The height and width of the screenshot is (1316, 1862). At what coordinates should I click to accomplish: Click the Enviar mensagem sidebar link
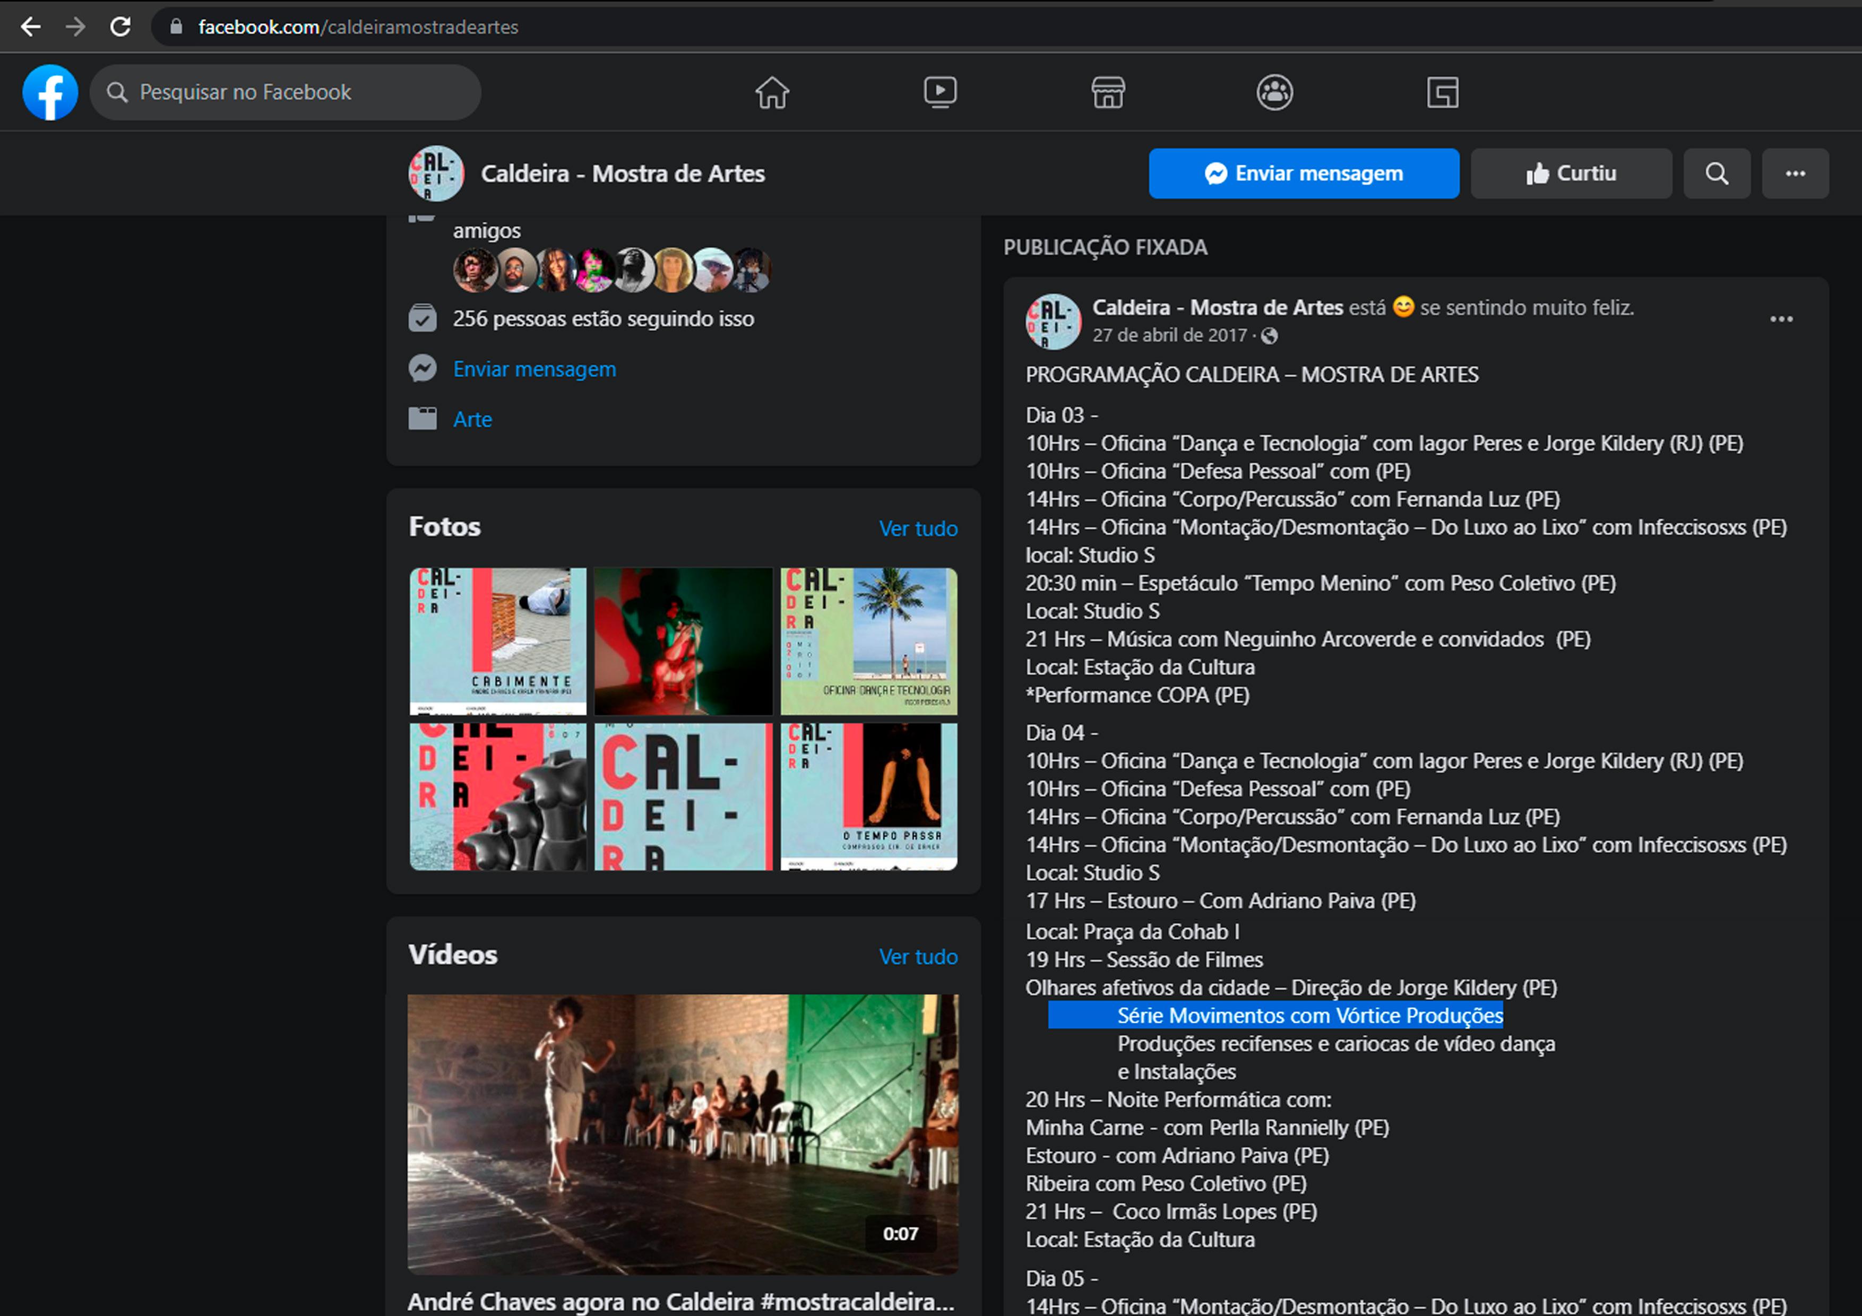[533, 369]
